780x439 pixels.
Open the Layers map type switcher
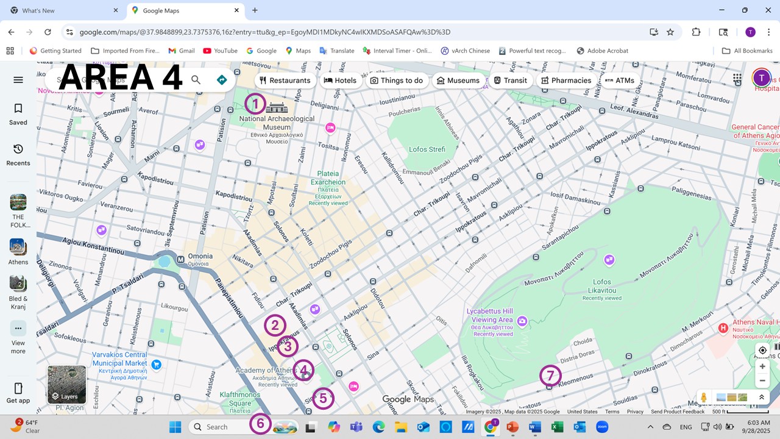point(66,385)
